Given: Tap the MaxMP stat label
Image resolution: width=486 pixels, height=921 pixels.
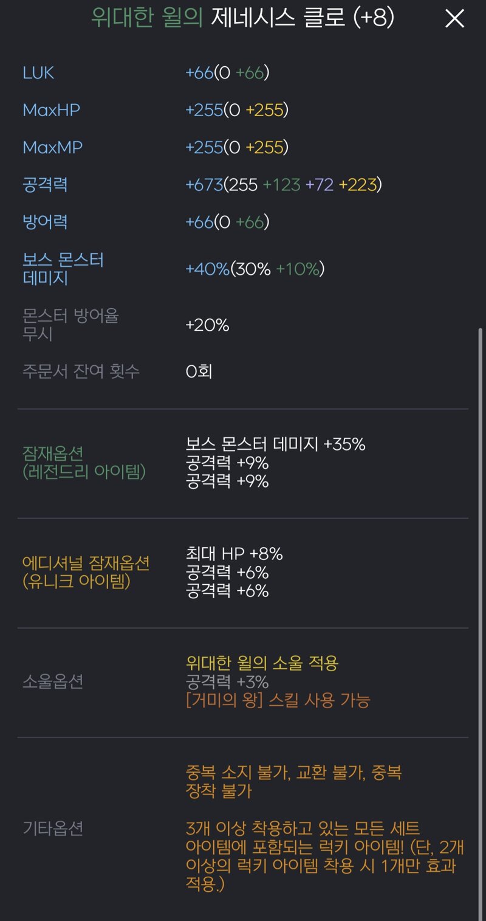Looking at the screenshot, I should 52,147.
